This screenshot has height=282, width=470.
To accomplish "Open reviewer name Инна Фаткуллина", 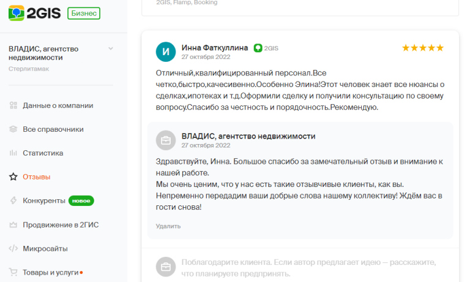I will tap(215, 48).
